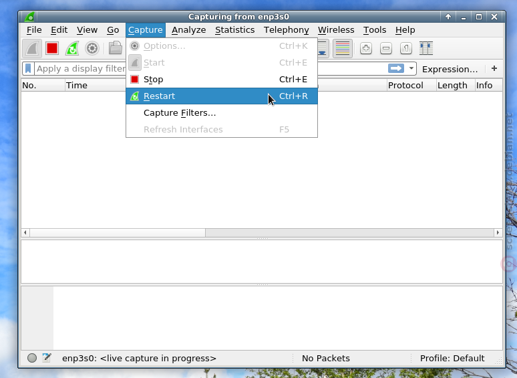The height and width of the screenshot is (378, 517).
Task: Select Capture Filters... menu entry
Action: (222, 113)
